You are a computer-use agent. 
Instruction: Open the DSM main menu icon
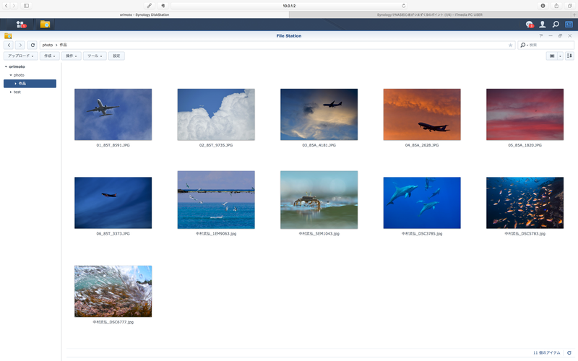[20, 25]
